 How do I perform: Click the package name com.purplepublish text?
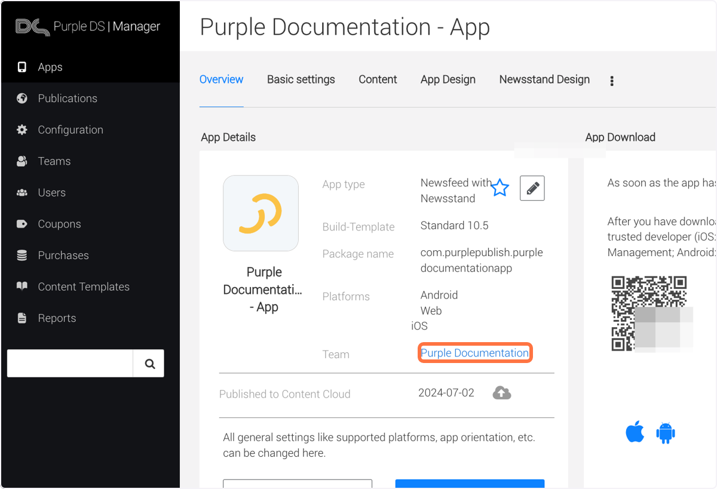pyautogui.click(x=482, y=260)
